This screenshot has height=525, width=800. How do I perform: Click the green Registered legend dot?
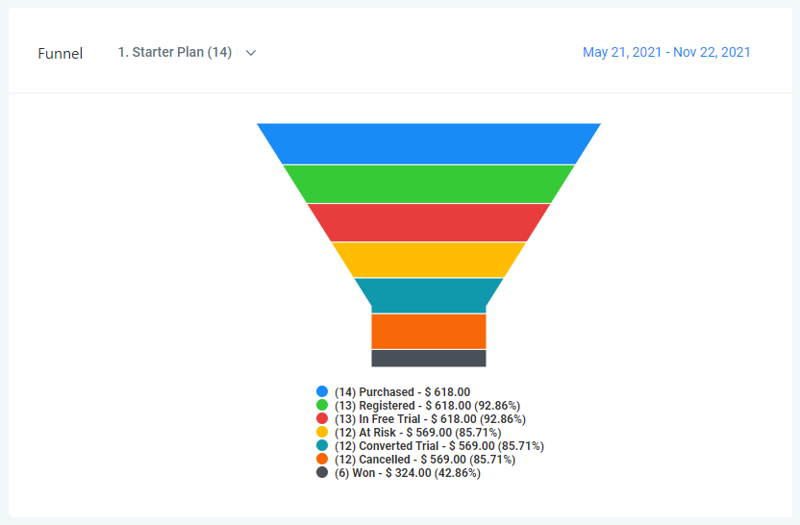tap(322, 406)
